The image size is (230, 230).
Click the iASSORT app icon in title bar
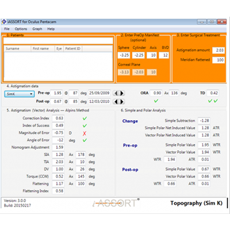(4, 22)
